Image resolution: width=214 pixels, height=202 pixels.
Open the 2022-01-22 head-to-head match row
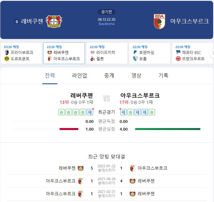pos(107,168)
